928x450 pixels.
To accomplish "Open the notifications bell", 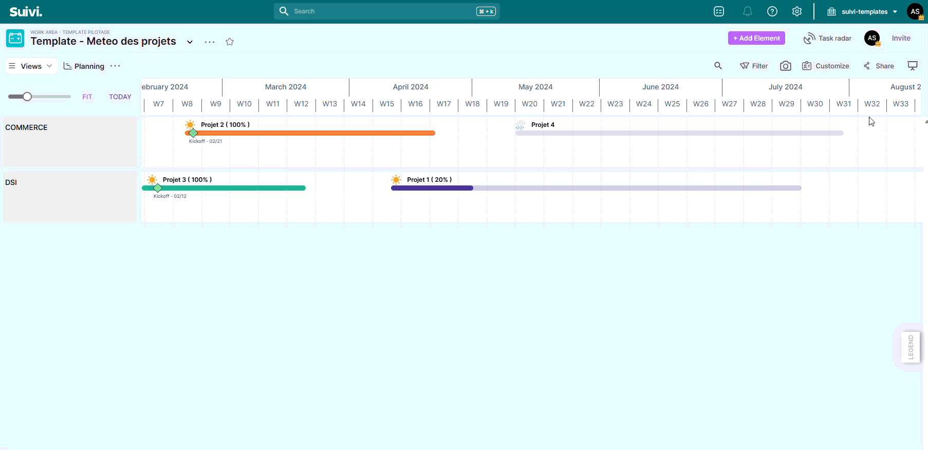I will pyautogui.click(x=747, y=11).
